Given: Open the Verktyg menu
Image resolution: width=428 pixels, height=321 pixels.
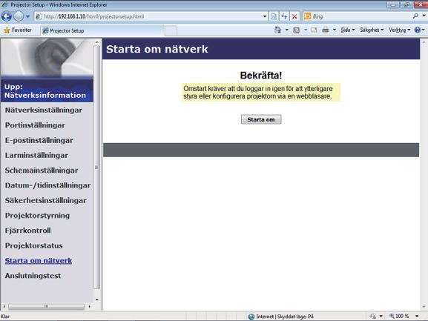Looking at the screenshot, I should tap(399, 30).
